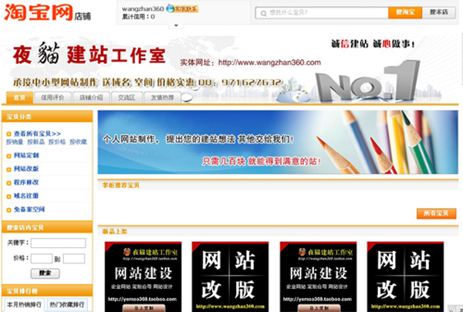This screenshot has height=312, width=463.
Task: Open the 店铺介绍 tab
Action: 90,98
